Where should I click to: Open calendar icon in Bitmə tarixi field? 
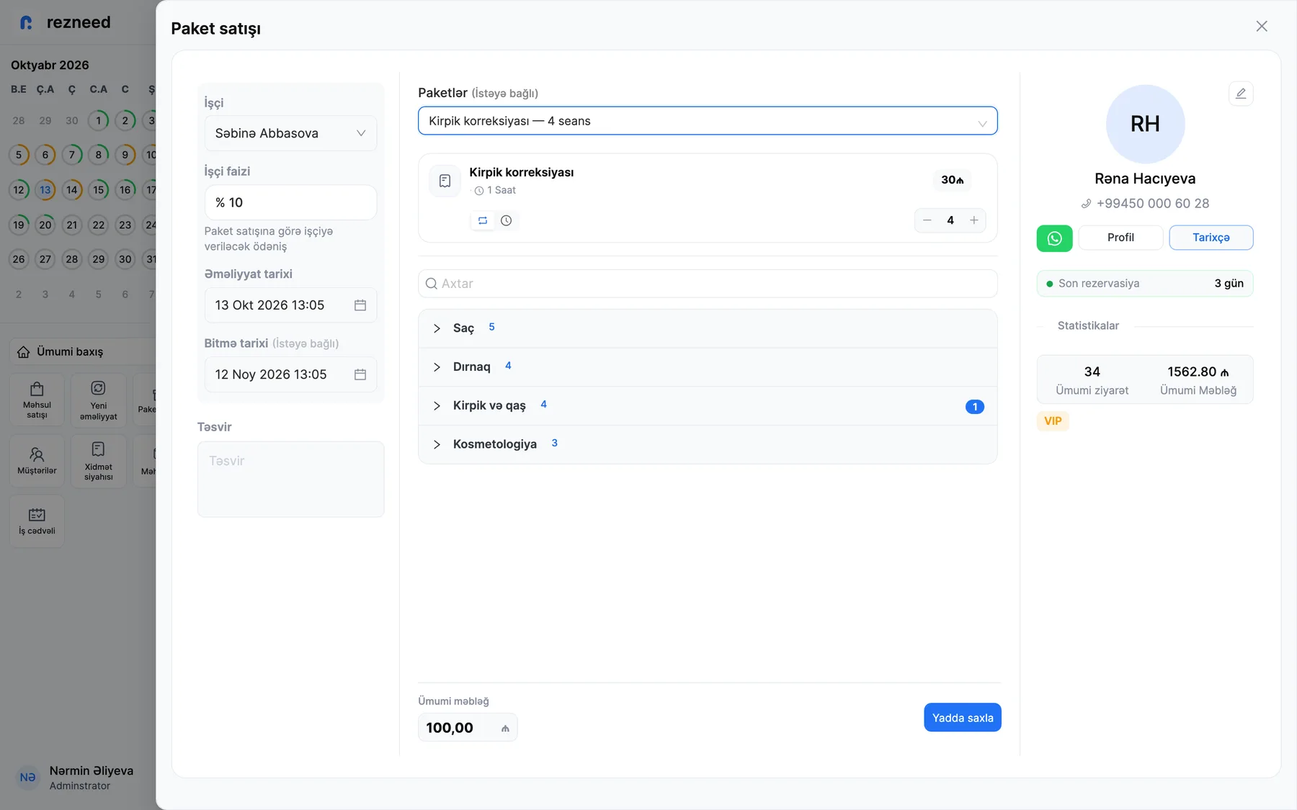click(360, 374)
